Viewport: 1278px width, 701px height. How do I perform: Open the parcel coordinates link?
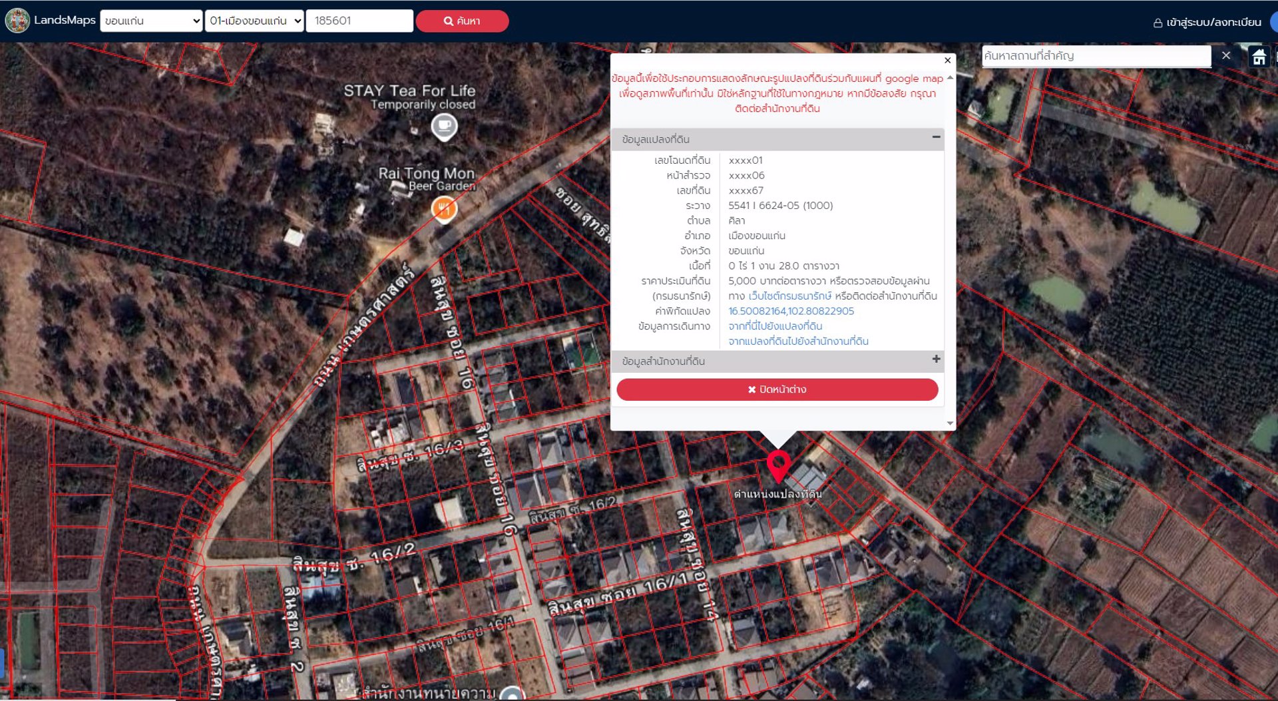tap(791, 311)
